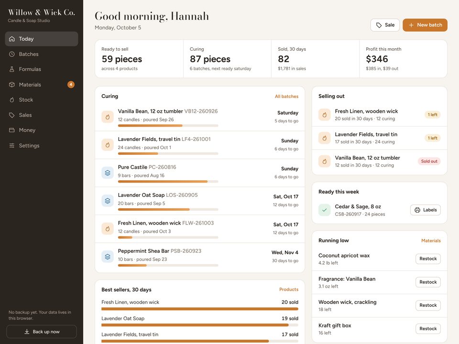This screenshot has height=344, width=459.
Task: Open the Stock section
Action: point(42,100)
